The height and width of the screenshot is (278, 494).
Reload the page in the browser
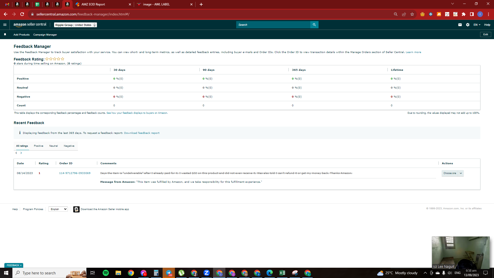pos(22,14)
